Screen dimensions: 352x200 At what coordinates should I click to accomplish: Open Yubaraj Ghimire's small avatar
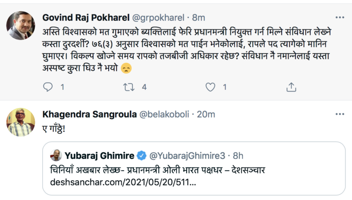tap(56, 156)
